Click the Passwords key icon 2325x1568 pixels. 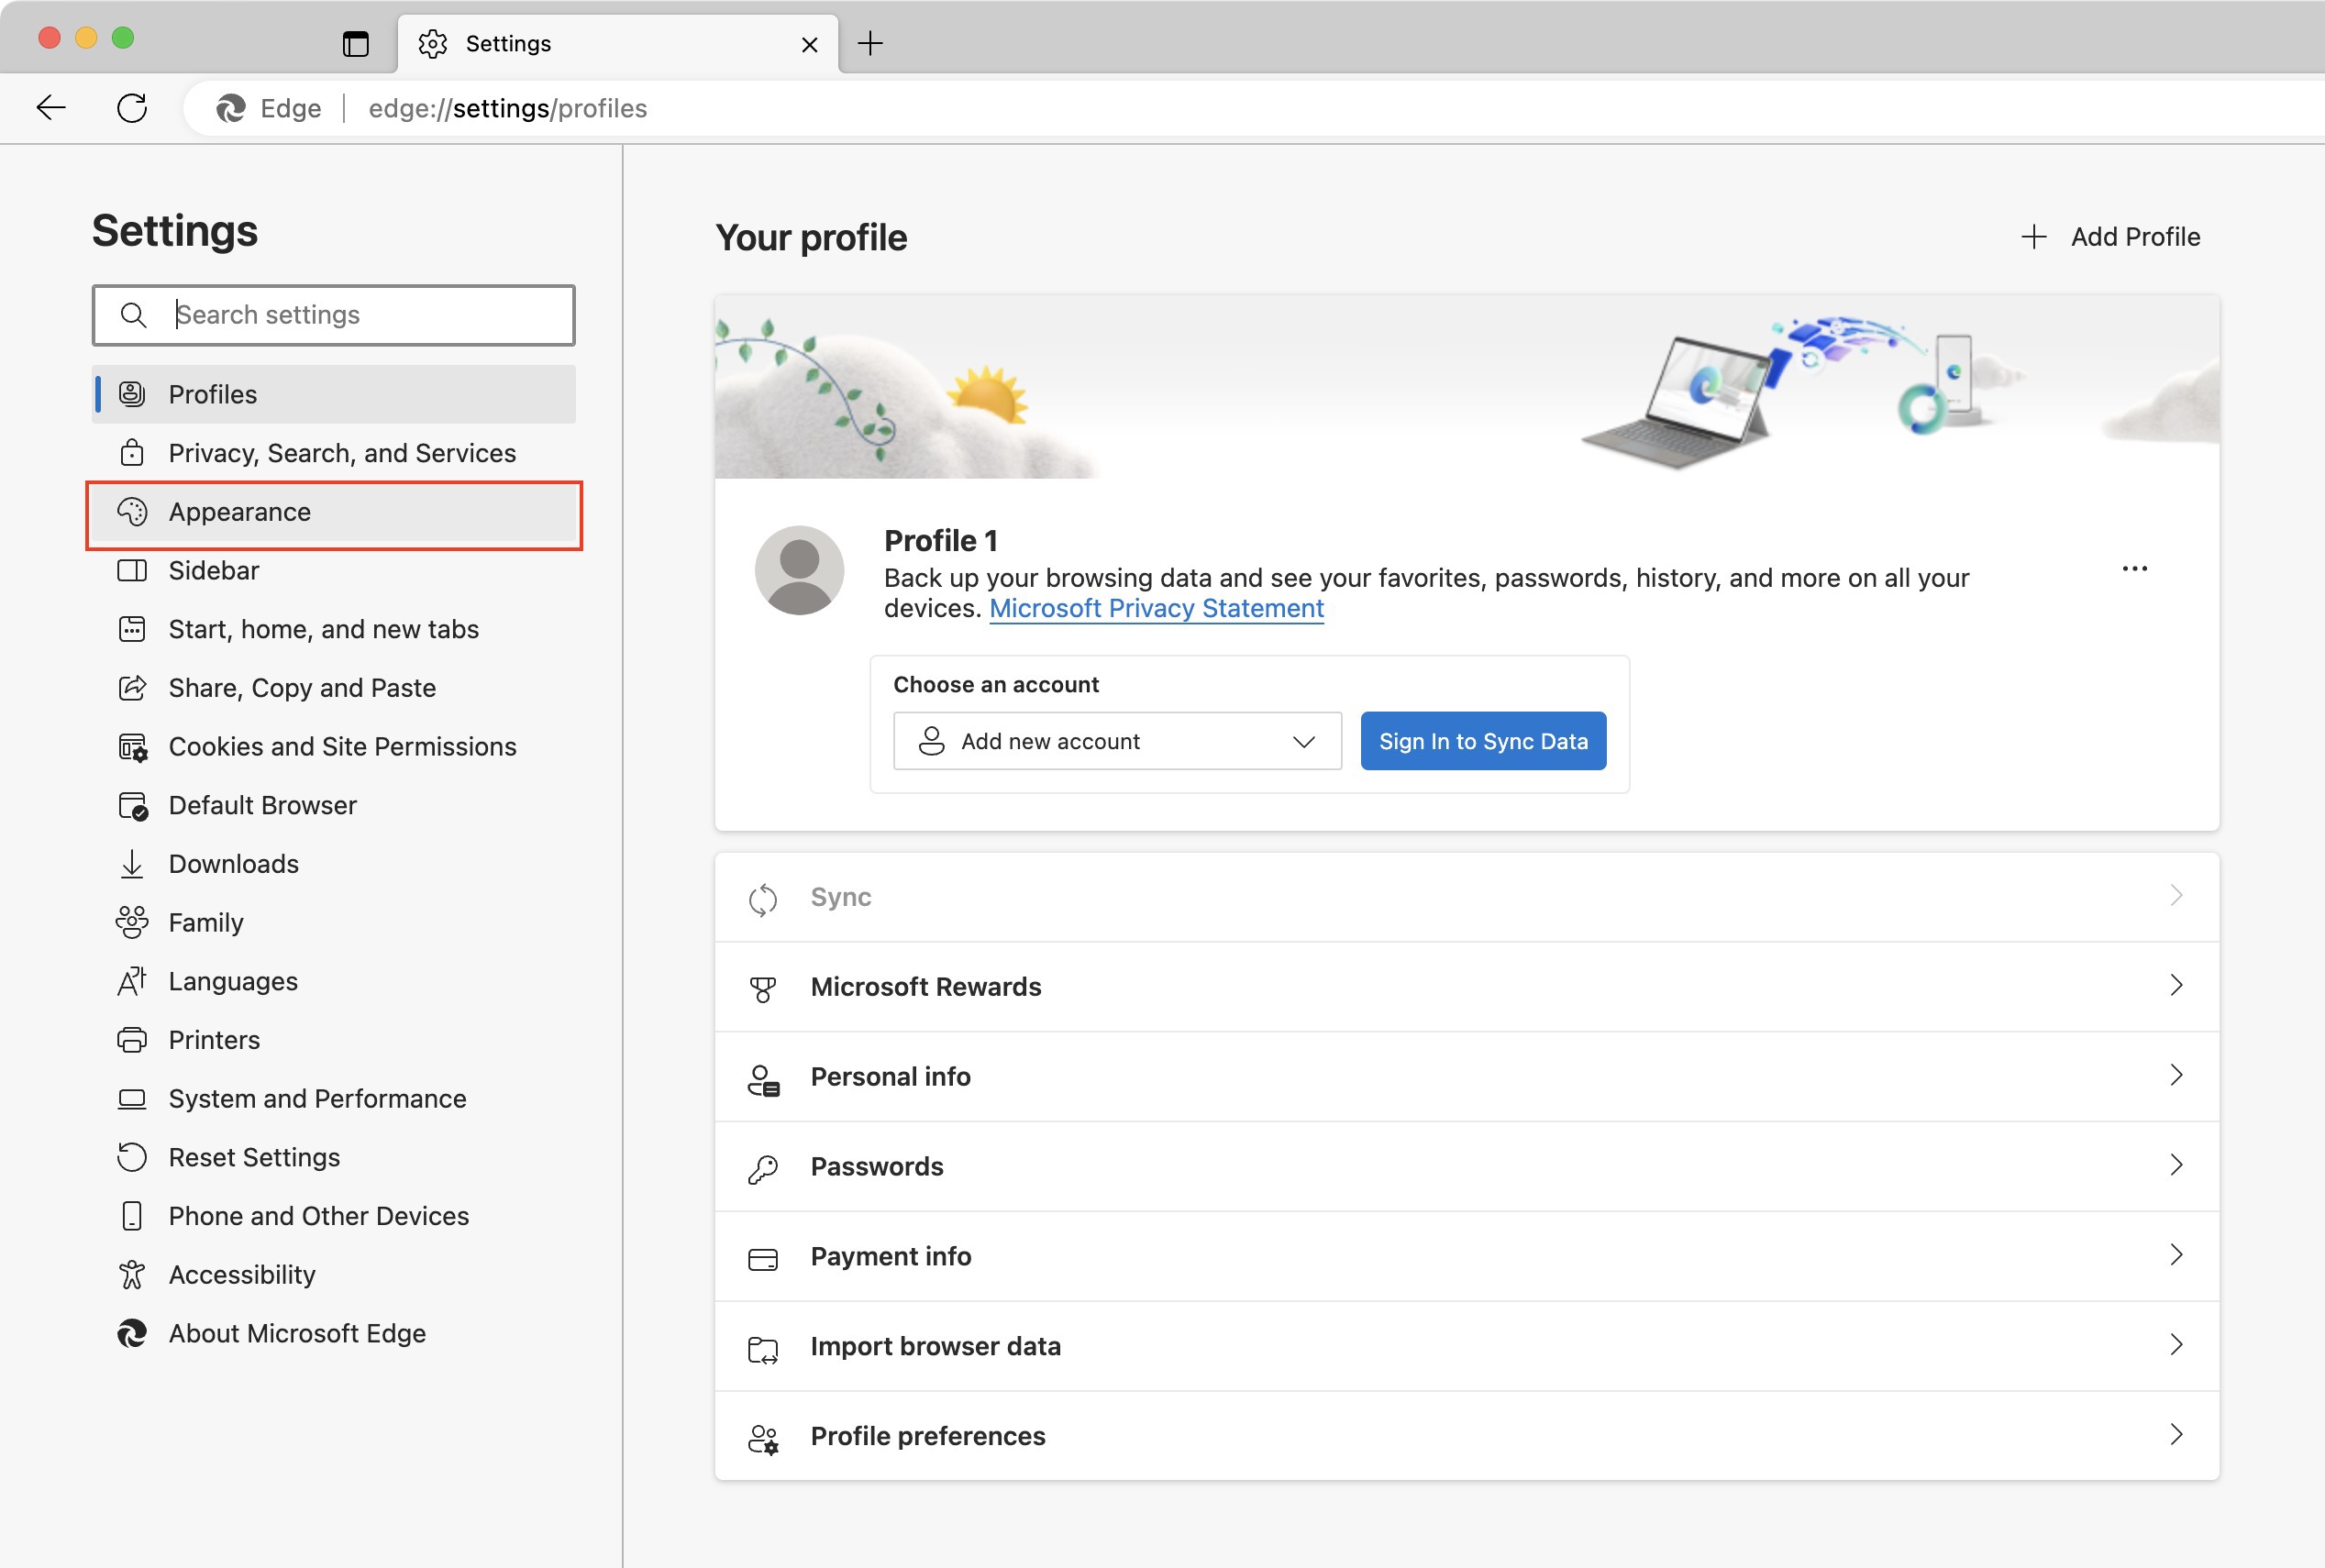point(762,1168)
